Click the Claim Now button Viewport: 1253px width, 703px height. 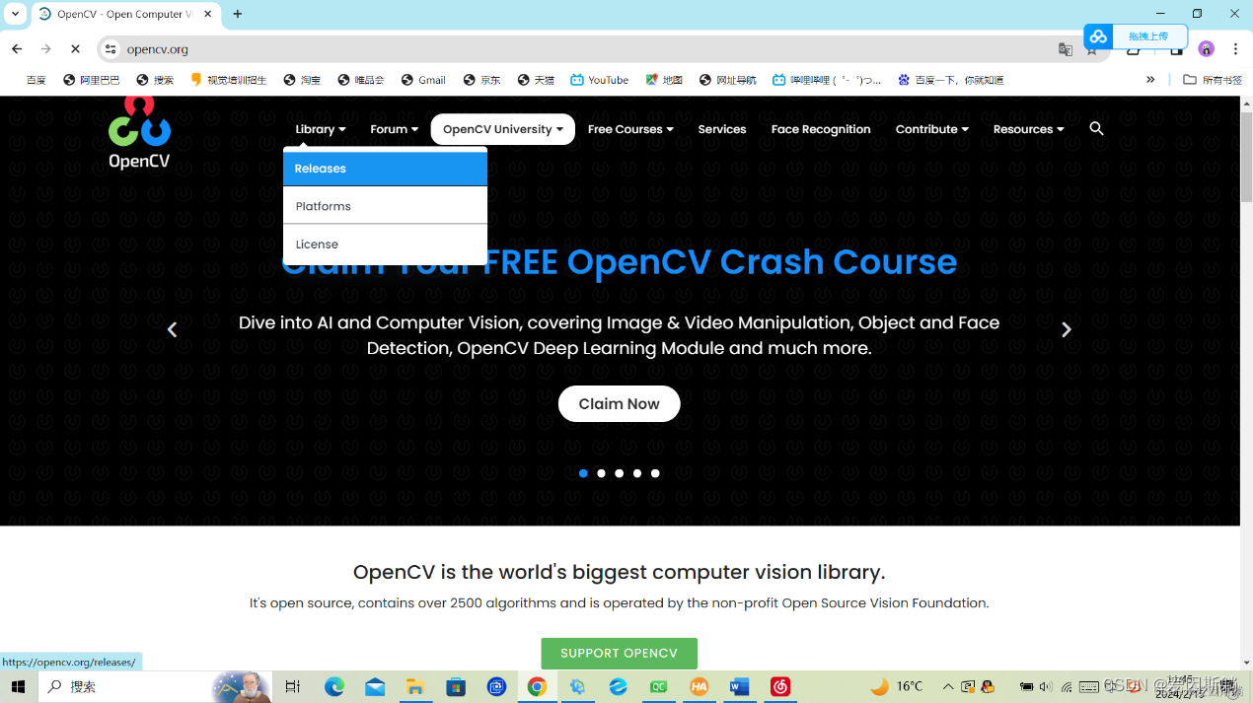click(619, 403)
